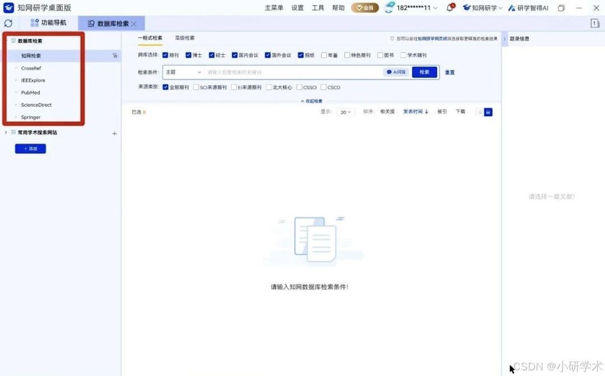Click the AI问答 button
The image size is (605, 376).
396,72
